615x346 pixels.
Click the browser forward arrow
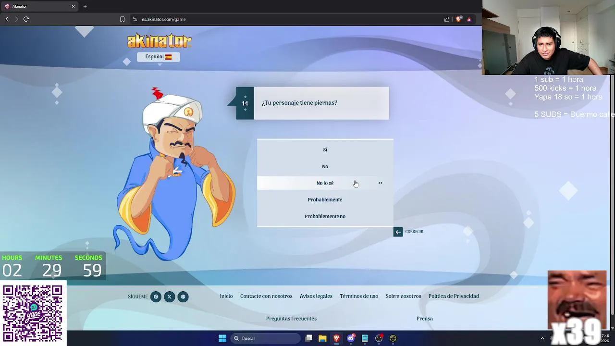(16, 19)
